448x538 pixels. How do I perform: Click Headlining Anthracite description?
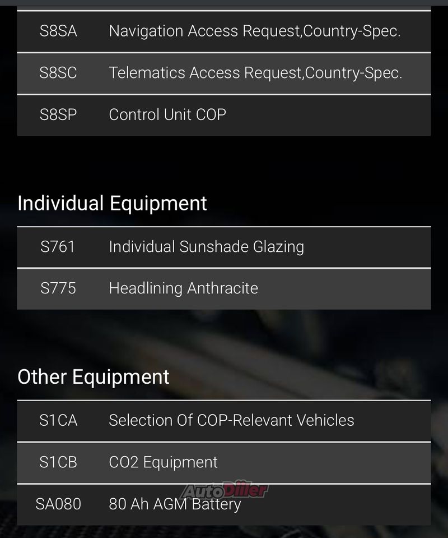point(184,288)
